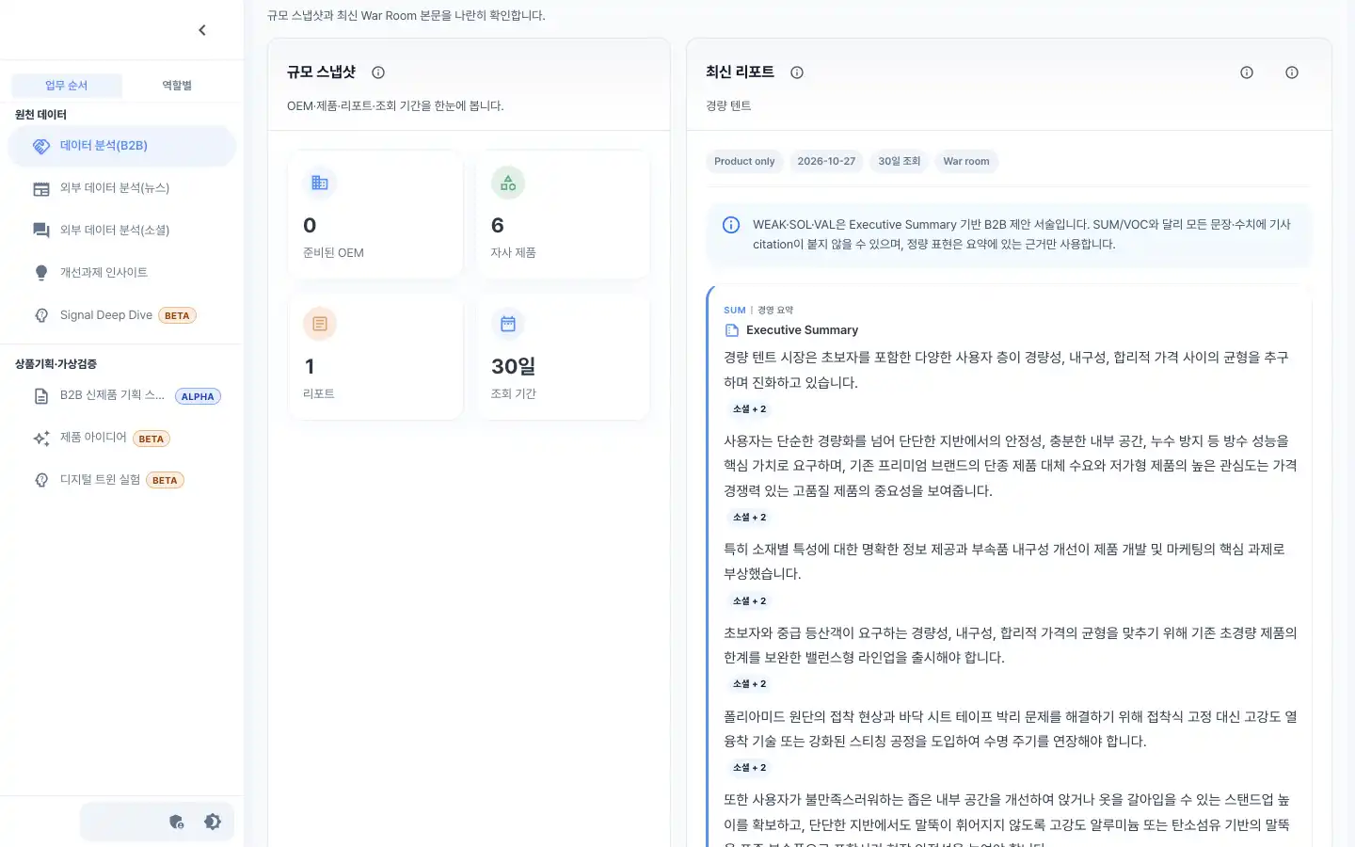1355x847 pixels.
Task: Open B2B 신제품 기획 alpha item
Action: click(122, 396)
